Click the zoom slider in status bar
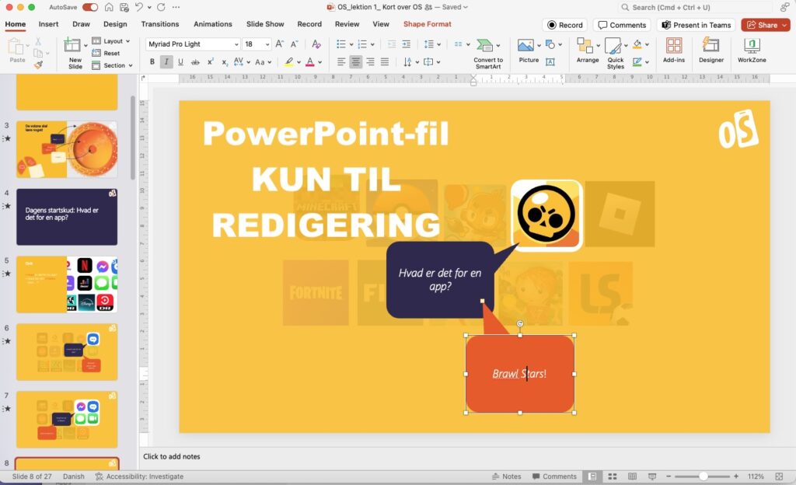Image resolution: width=796 pixels, height=485 pixels. point(703,476)
